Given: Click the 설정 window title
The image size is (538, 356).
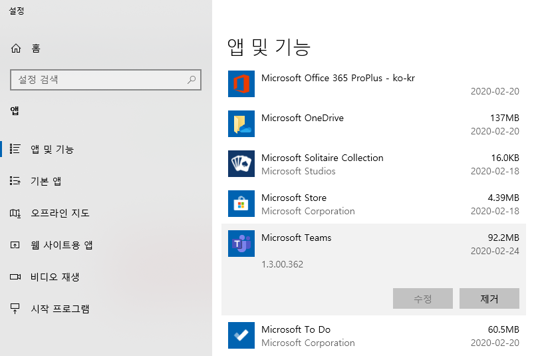Looking at the screenshot, I should click(17, 11).
